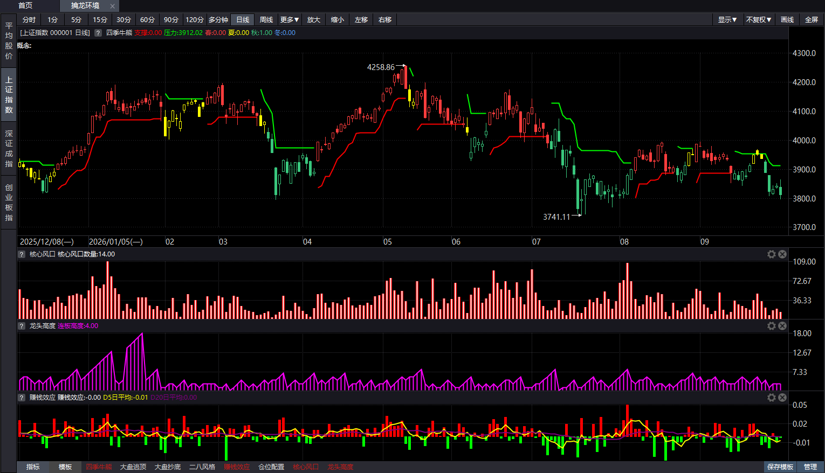This screenshot has width=825, height=473.
Task: Select 周线 weekly period
Action: click(266, 19)
